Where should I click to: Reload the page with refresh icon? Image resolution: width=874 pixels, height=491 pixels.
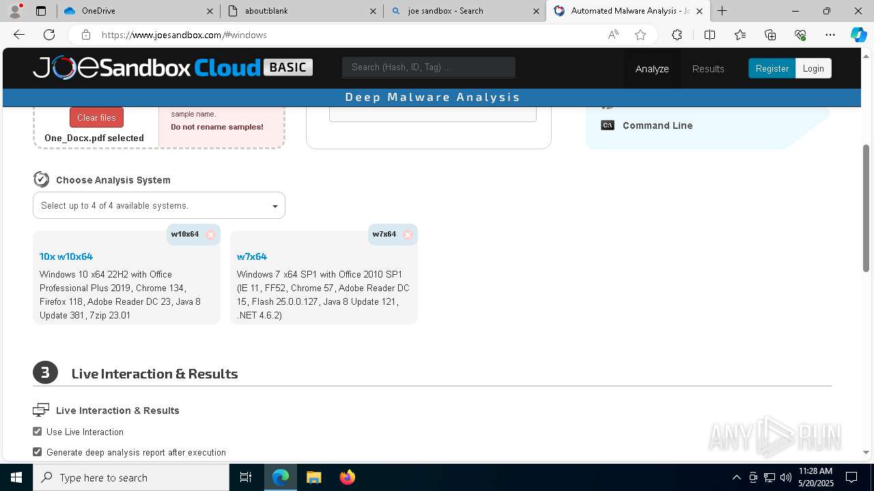point(49,35)
